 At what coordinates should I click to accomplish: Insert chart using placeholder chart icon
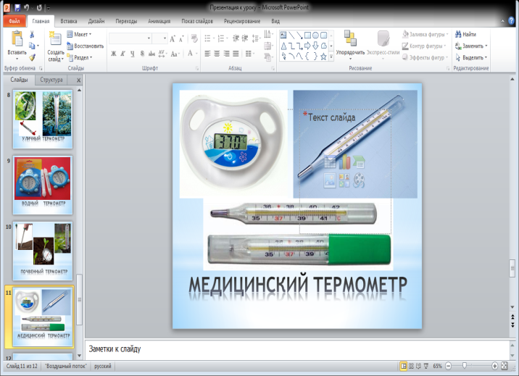pos(344,162)
